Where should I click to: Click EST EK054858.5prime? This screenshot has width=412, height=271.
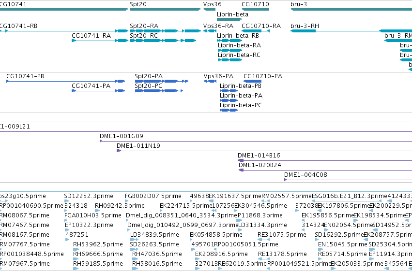pos(216,235)
